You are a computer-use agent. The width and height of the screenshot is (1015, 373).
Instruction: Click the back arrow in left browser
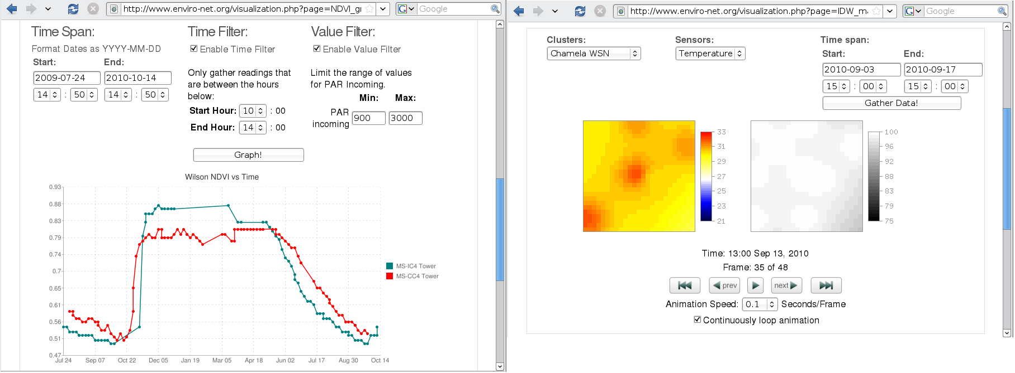coord(12,9)
